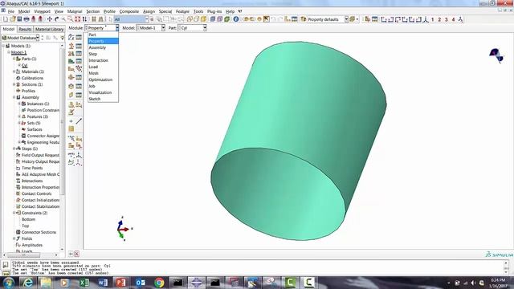Open the Query information tool
This screenshot has height=289, width=514.
click(236, 19)
